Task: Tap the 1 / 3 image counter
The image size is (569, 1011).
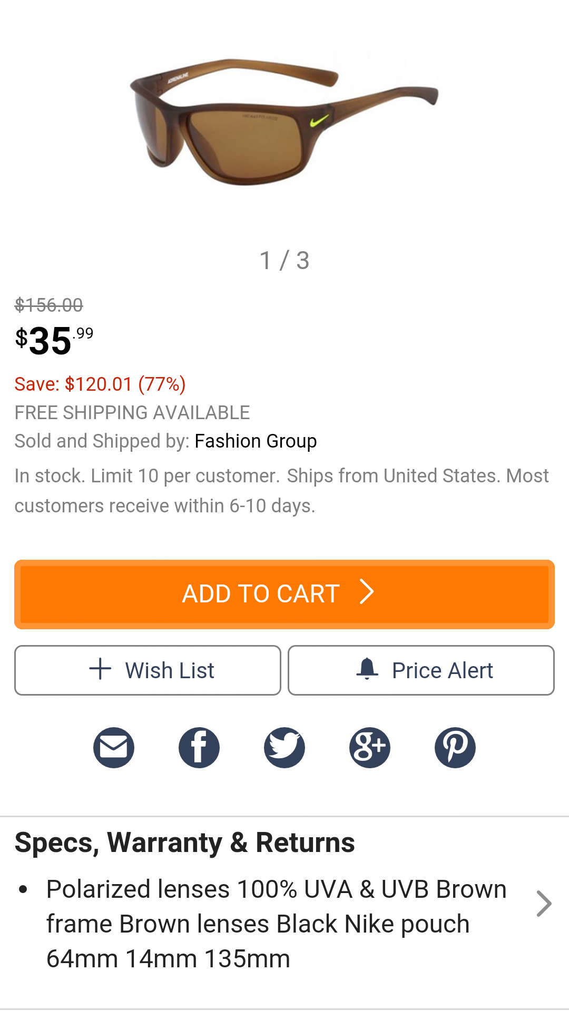Action: pyautogui.click(x=284, y=261)
